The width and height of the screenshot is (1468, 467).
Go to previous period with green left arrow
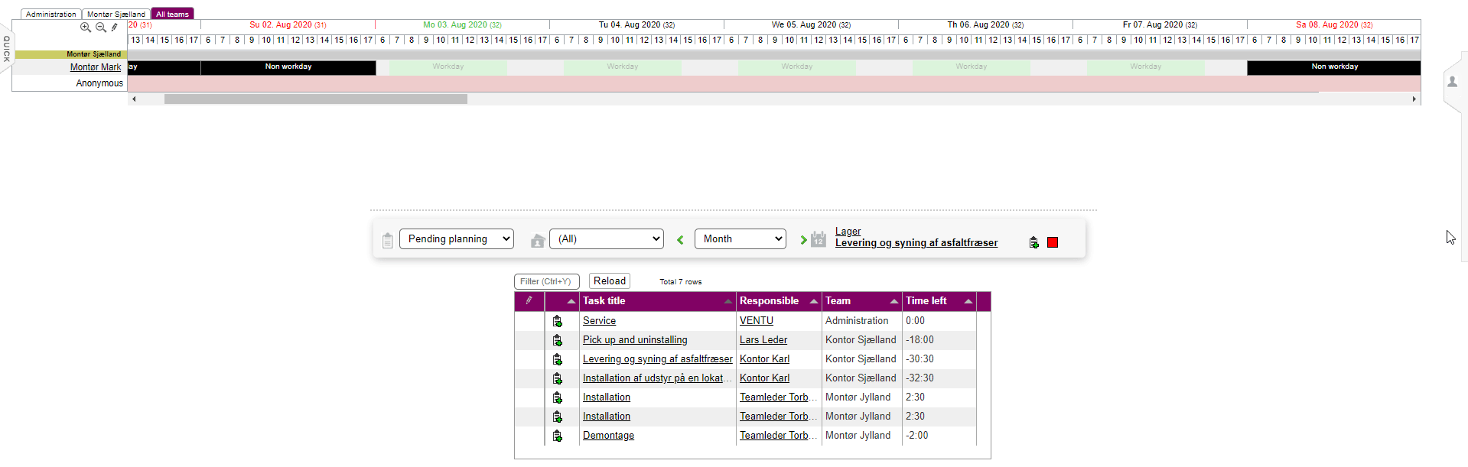pos(680,240)
